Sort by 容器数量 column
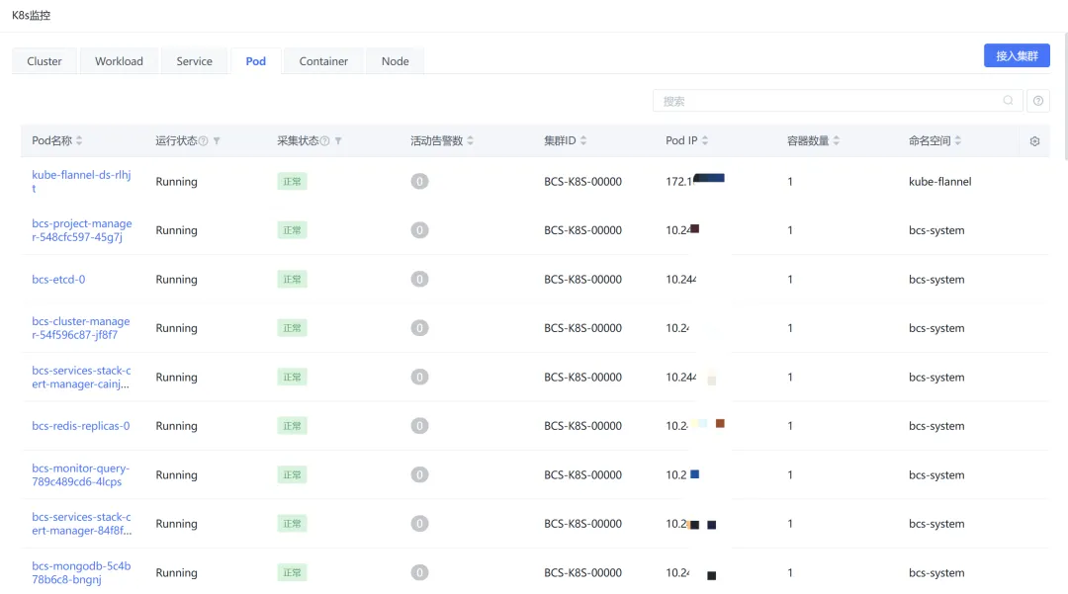Viewport: 1068px width, 594px height. [837, 141]
